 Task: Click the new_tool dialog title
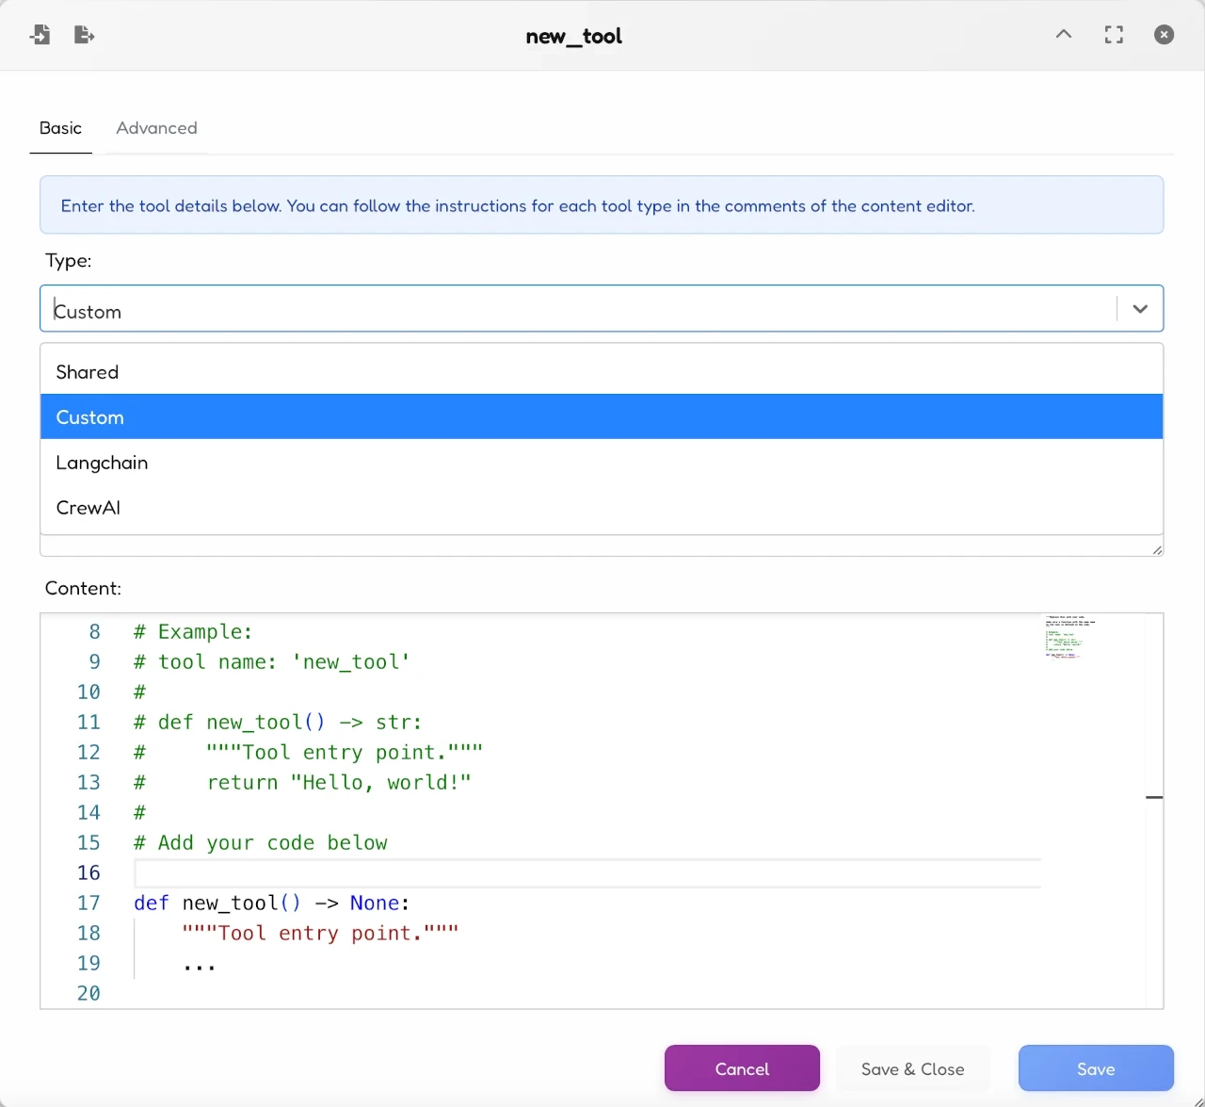[574, 36]
